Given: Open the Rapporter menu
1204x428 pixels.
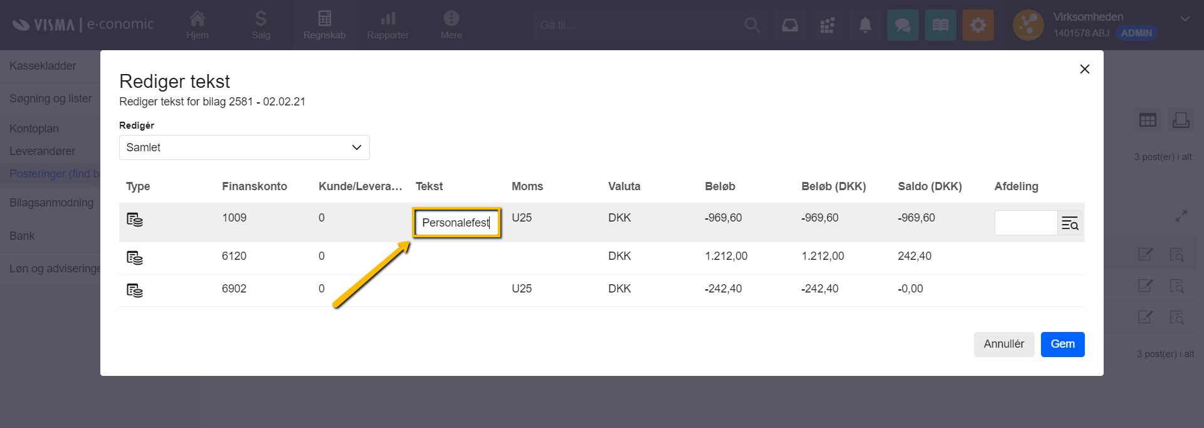Looking at the screenshot, I should coord(388,25).
